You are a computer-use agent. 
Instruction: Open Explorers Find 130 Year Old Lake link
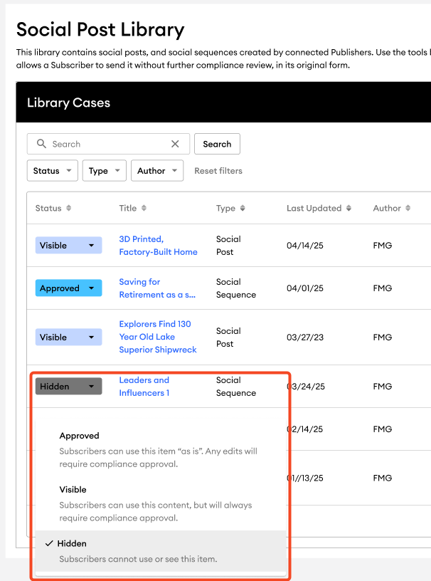[x=158, y=337]
